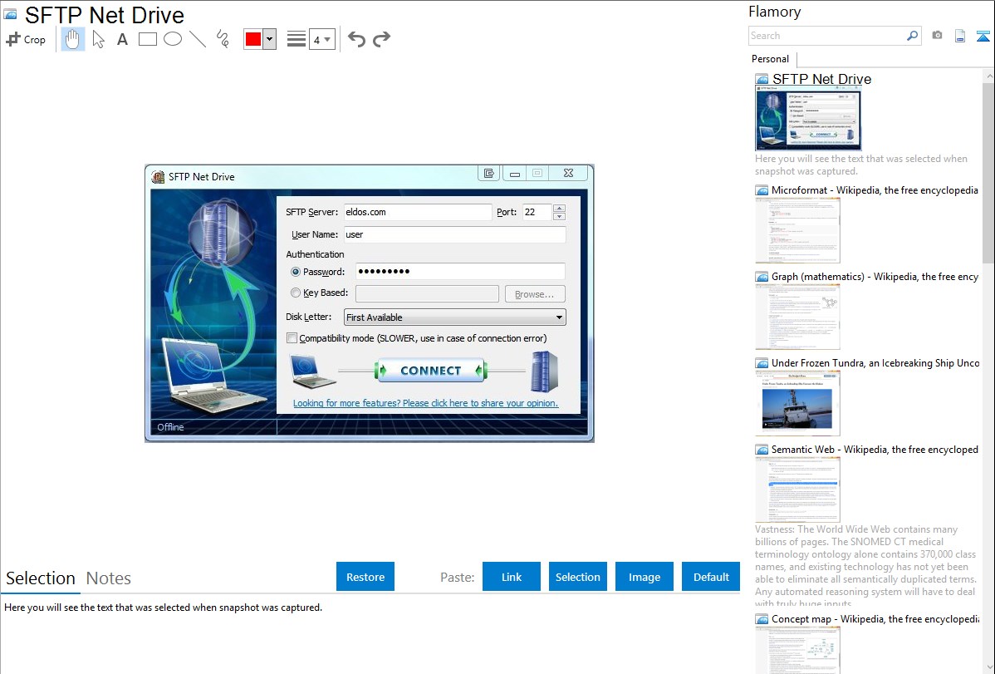The image size is (995, 674).
Task: Click the search magnifier icon
Action: (x=913, y=36)
